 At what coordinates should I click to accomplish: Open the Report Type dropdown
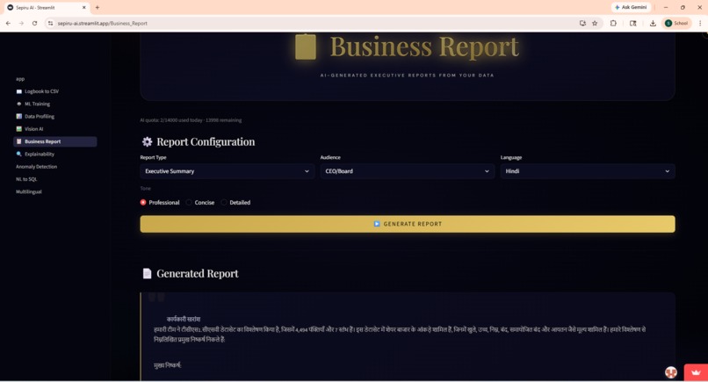point(228,171)
